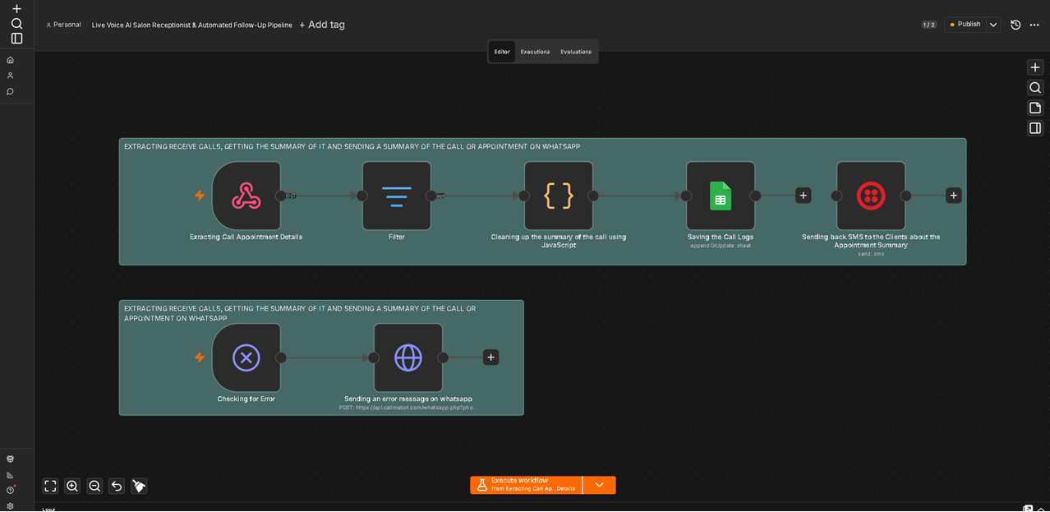
Task: Select the Extracting Call Appointment Details webhook node
Action: click(x=246, y=196)
